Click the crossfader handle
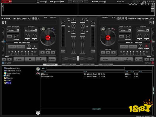The image size is (156, 117). tap(78, 58)
